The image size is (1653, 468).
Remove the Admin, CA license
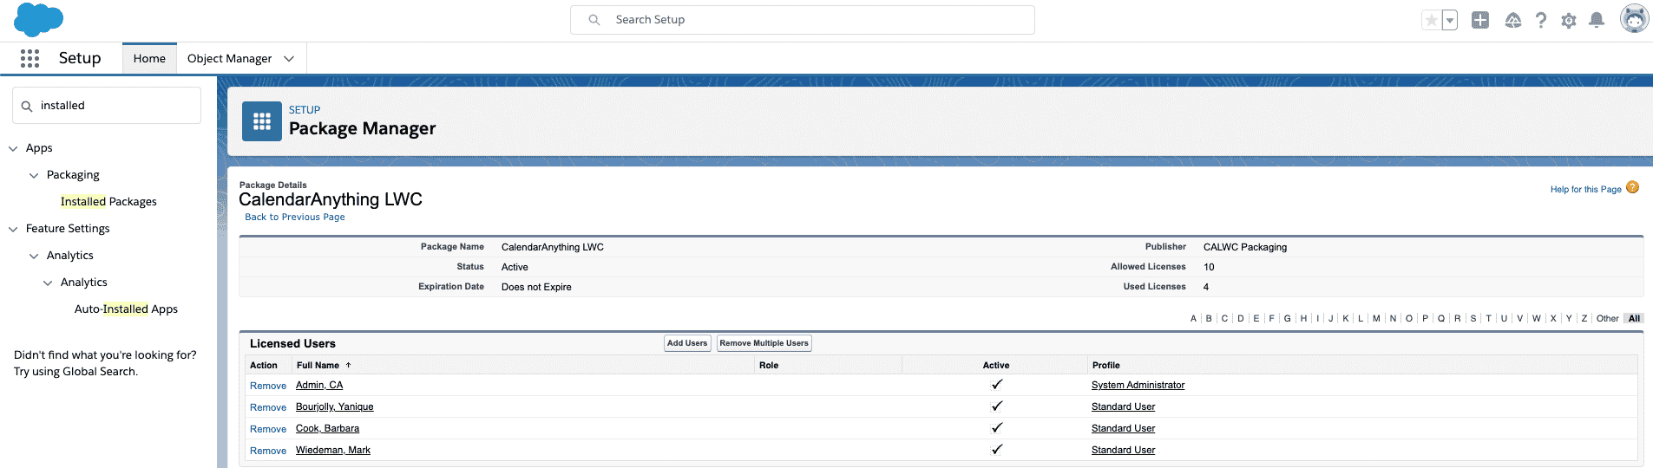coord(268,386)
